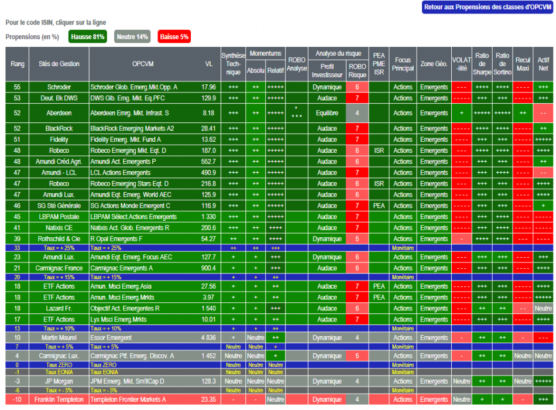Select the Aberdeen Emrg. Mkt. Infrast. S row

279,113
